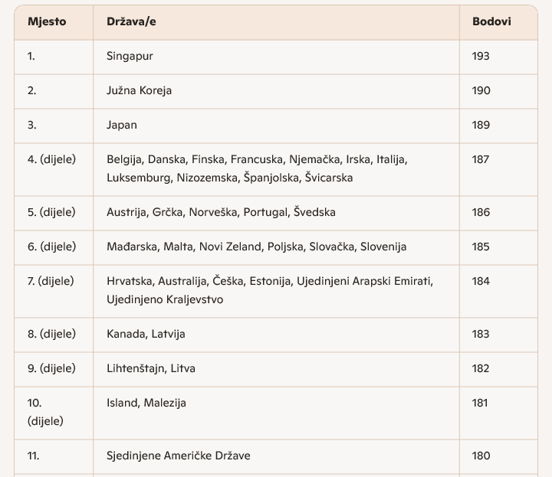The image size is (552, 477).
Task: Click the Japan country cell
Action: click(x=122, y=125)
